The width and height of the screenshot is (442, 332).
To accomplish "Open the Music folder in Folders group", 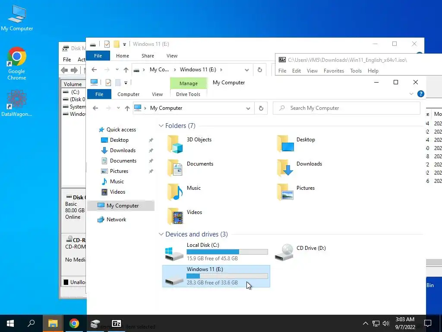I will 184,192.
